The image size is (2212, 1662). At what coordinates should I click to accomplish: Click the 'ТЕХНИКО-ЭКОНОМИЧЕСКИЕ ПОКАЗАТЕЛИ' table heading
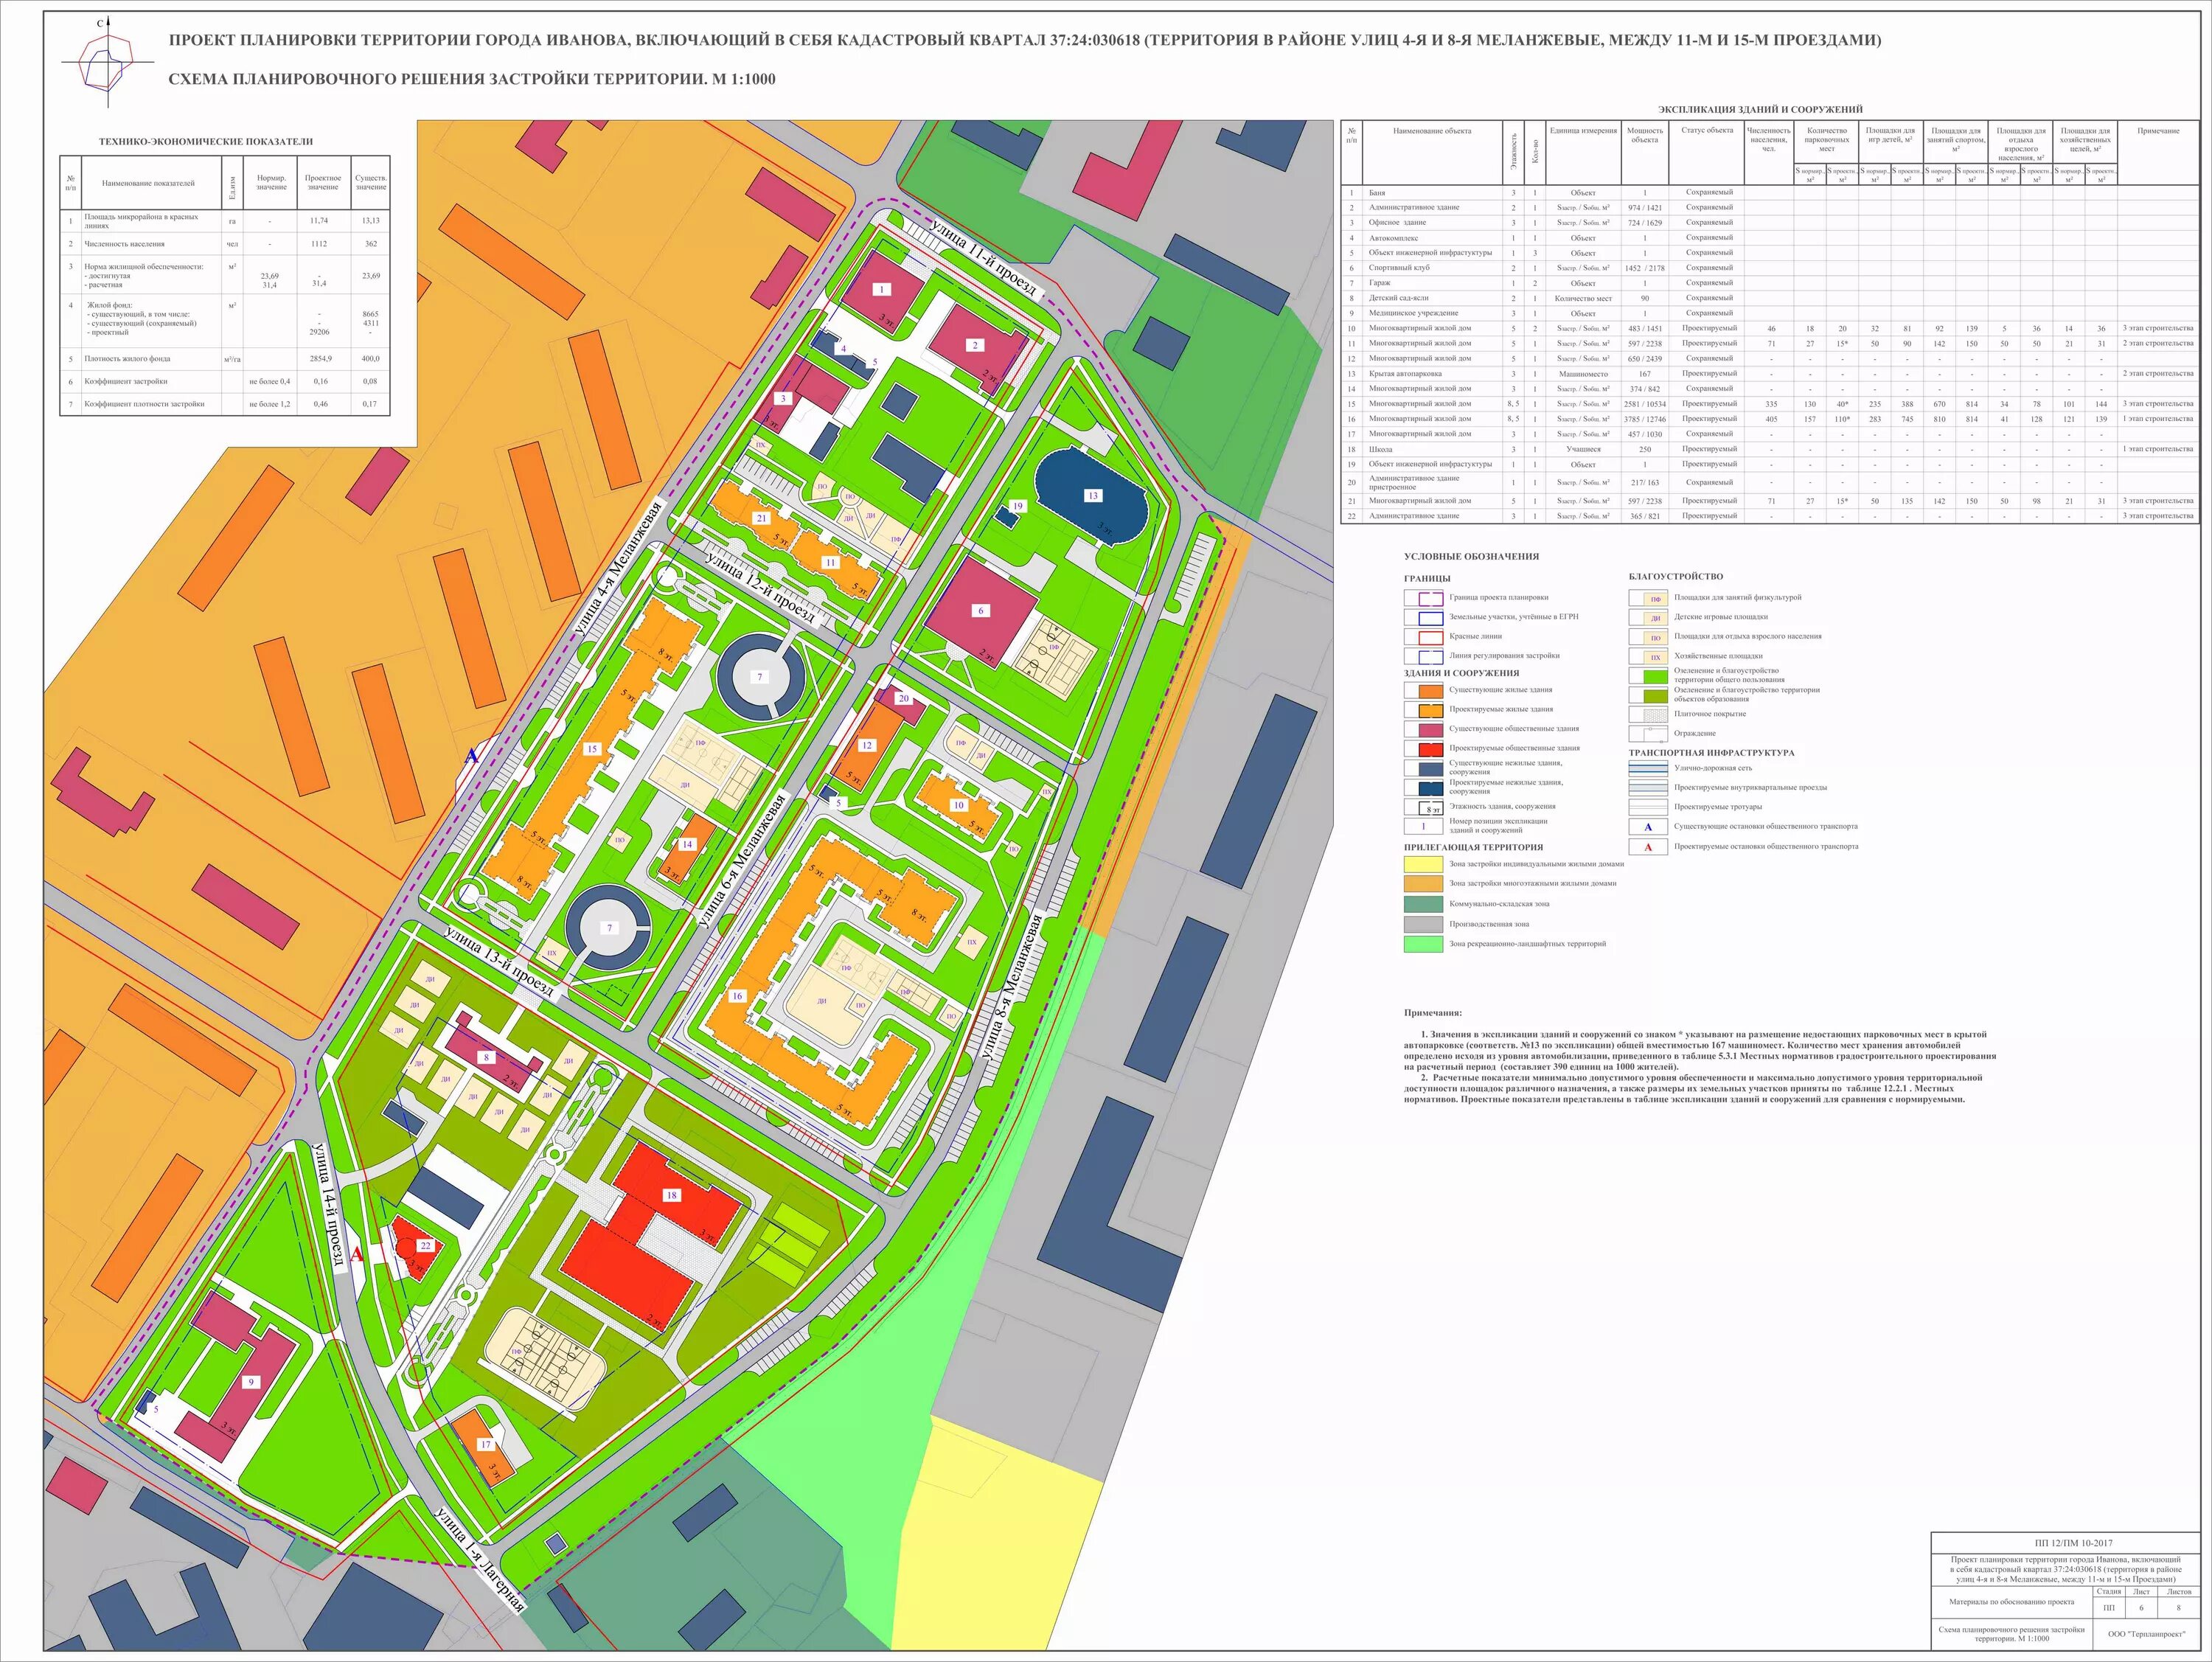point(205,142)
